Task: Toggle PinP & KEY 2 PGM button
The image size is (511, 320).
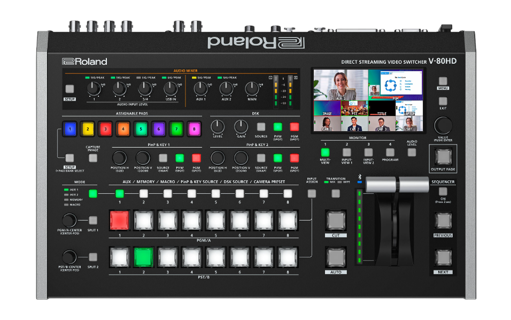Action: tap(295, 158)
